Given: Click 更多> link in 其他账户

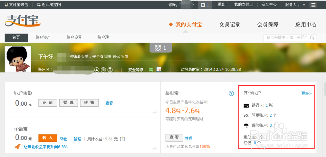Looking at the screenshot, I should coord(306,93).
